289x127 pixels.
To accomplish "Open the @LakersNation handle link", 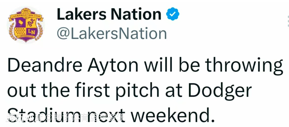I will [x=112, y=33].
